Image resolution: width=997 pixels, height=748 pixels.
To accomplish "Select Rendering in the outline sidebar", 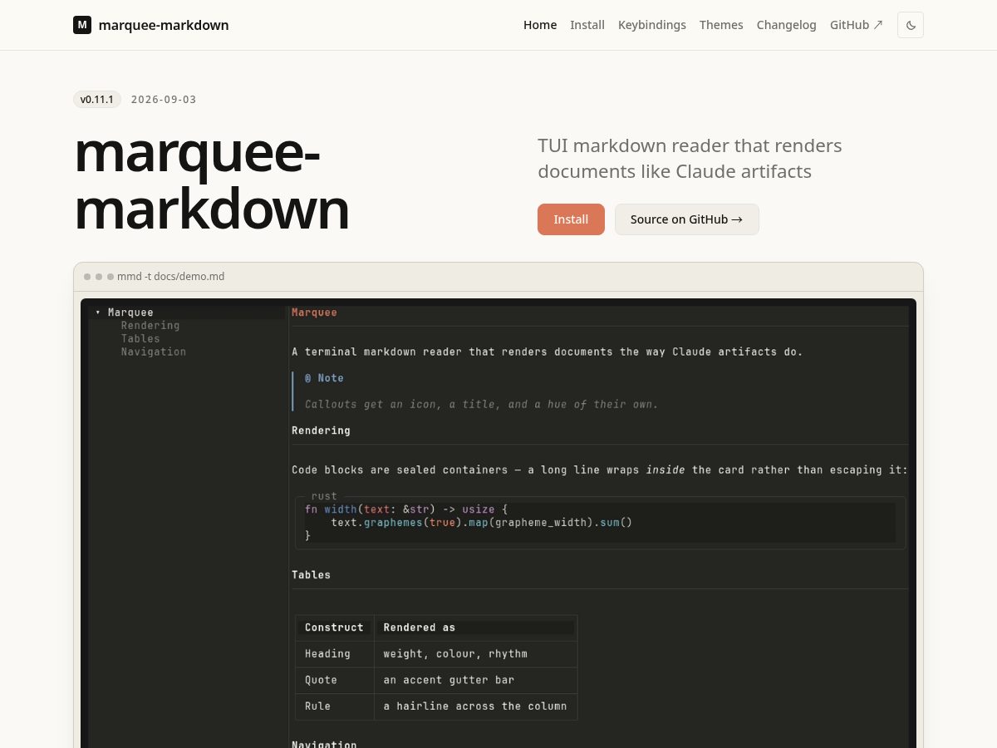I will 150,326.
